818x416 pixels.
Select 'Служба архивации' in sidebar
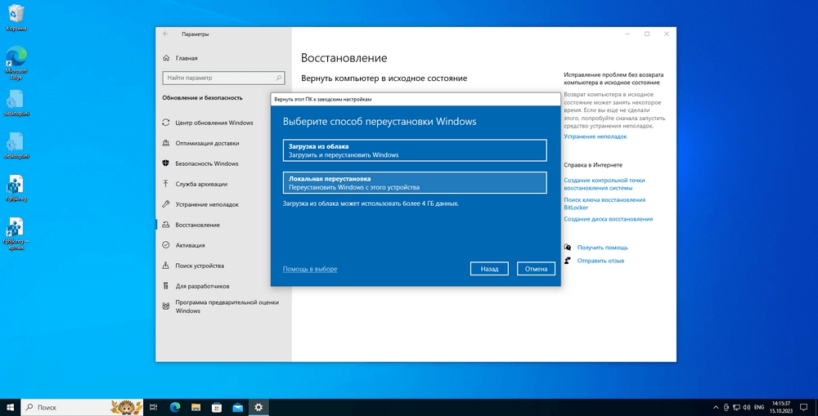pos(201,184)
